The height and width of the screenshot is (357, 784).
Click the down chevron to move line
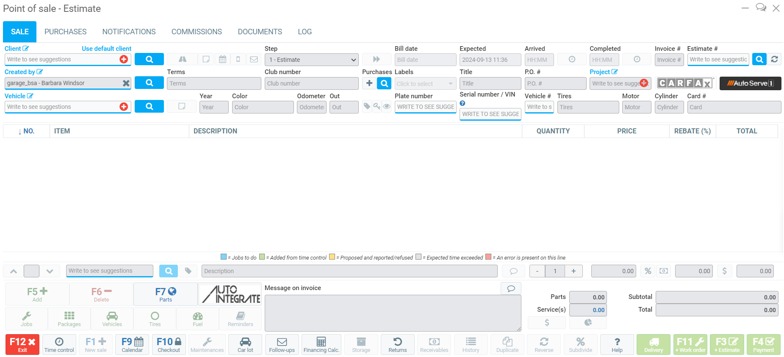(x=50, y=271)
